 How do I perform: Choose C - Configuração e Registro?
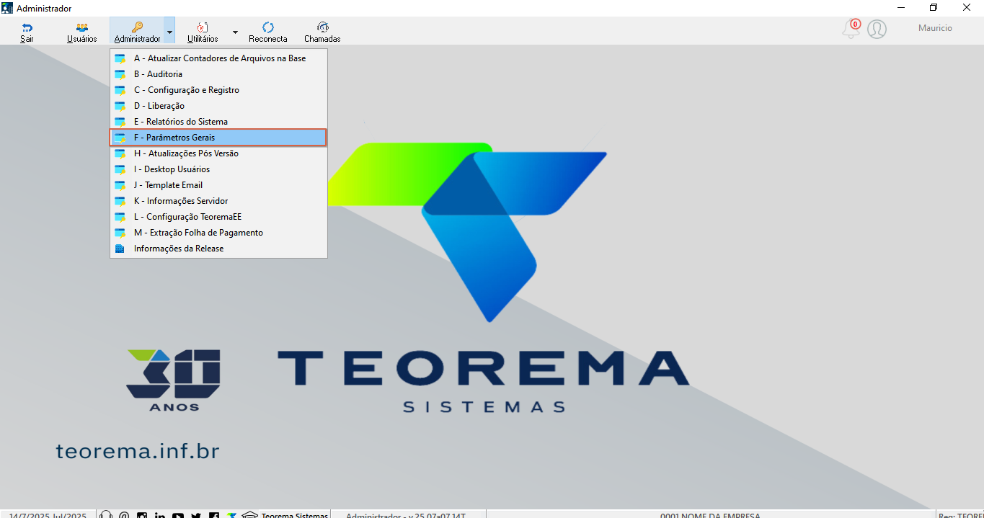click(218, 90)
